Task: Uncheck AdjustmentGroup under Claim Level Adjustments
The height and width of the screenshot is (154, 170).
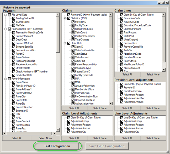Action: pos(69,121)
